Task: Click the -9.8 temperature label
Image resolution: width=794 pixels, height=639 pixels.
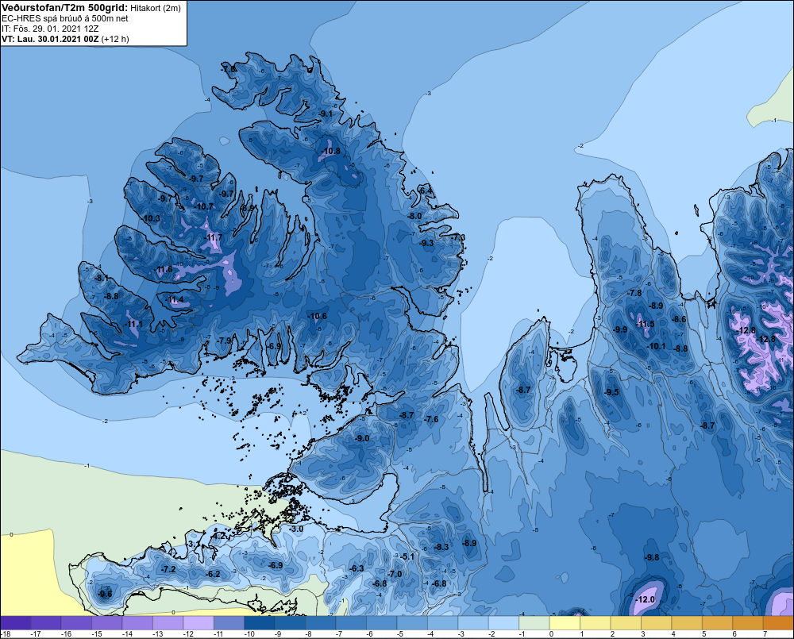Action: tap(652, 557)
